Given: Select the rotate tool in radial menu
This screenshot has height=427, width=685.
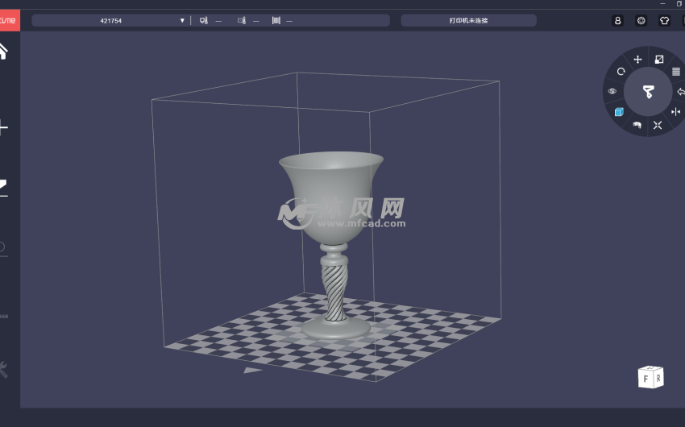Looking at the screenshot, I should [621, 72].
